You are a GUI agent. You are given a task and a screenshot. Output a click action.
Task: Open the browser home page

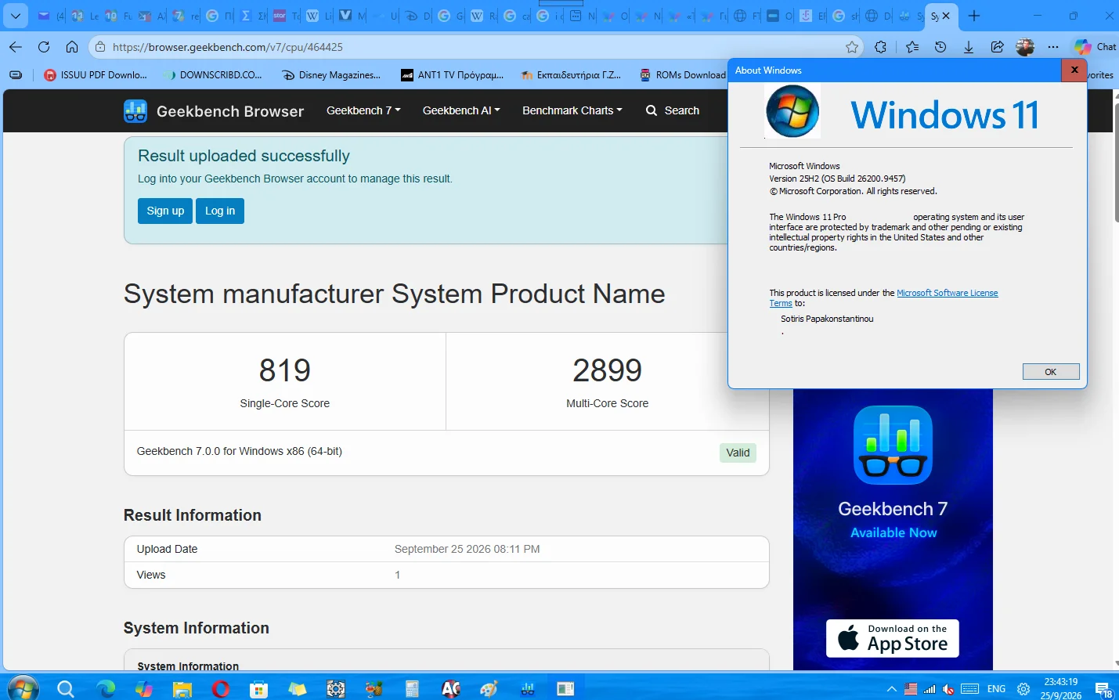[x=72, y=47]
